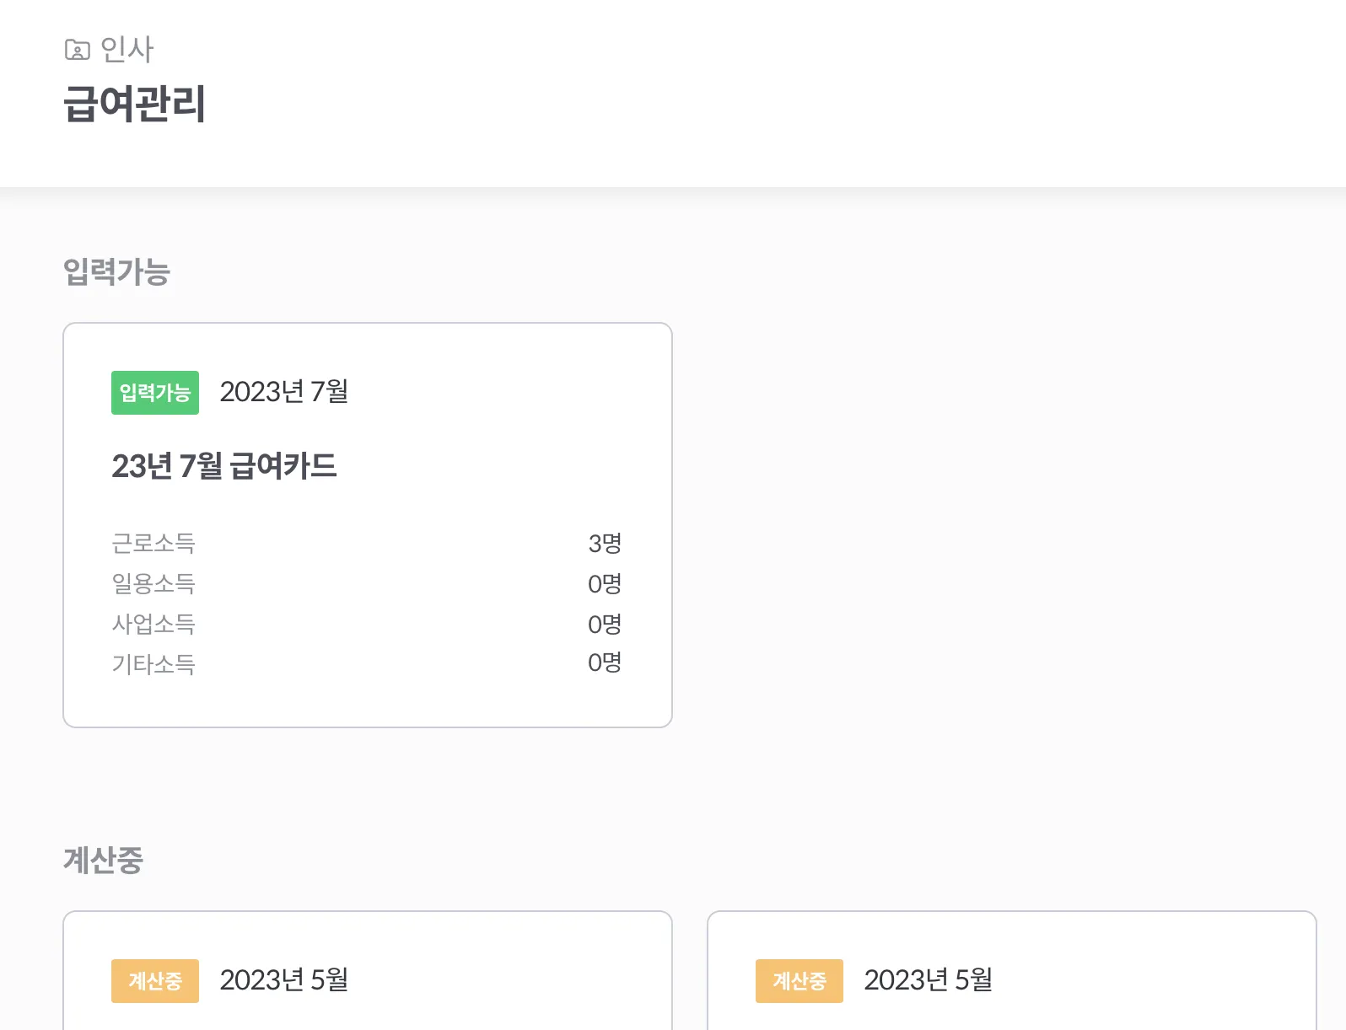Click the 3명 count for 근로소득

[605, 544]
